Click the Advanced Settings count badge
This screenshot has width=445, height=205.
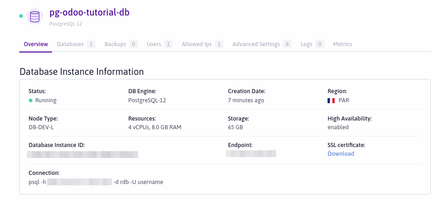coord(287,44)
